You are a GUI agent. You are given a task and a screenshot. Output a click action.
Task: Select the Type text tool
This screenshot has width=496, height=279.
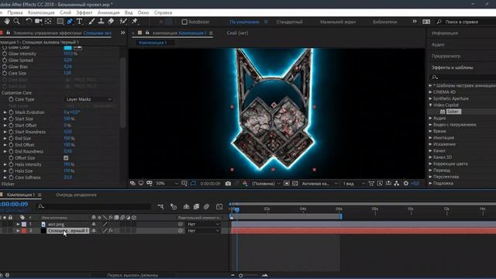(79, 21)
